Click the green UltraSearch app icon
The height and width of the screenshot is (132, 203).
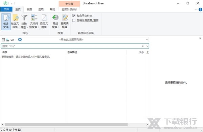[5, 3]
